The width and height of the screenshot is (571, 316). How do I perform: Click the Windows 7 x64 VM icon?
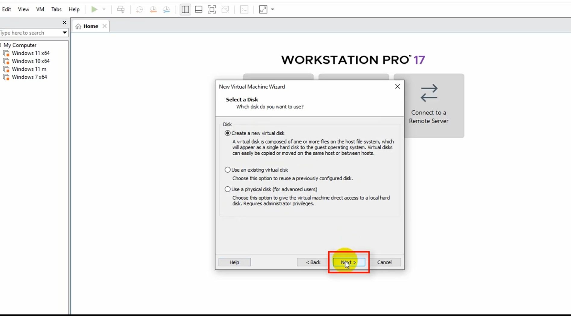click(6, 77)
